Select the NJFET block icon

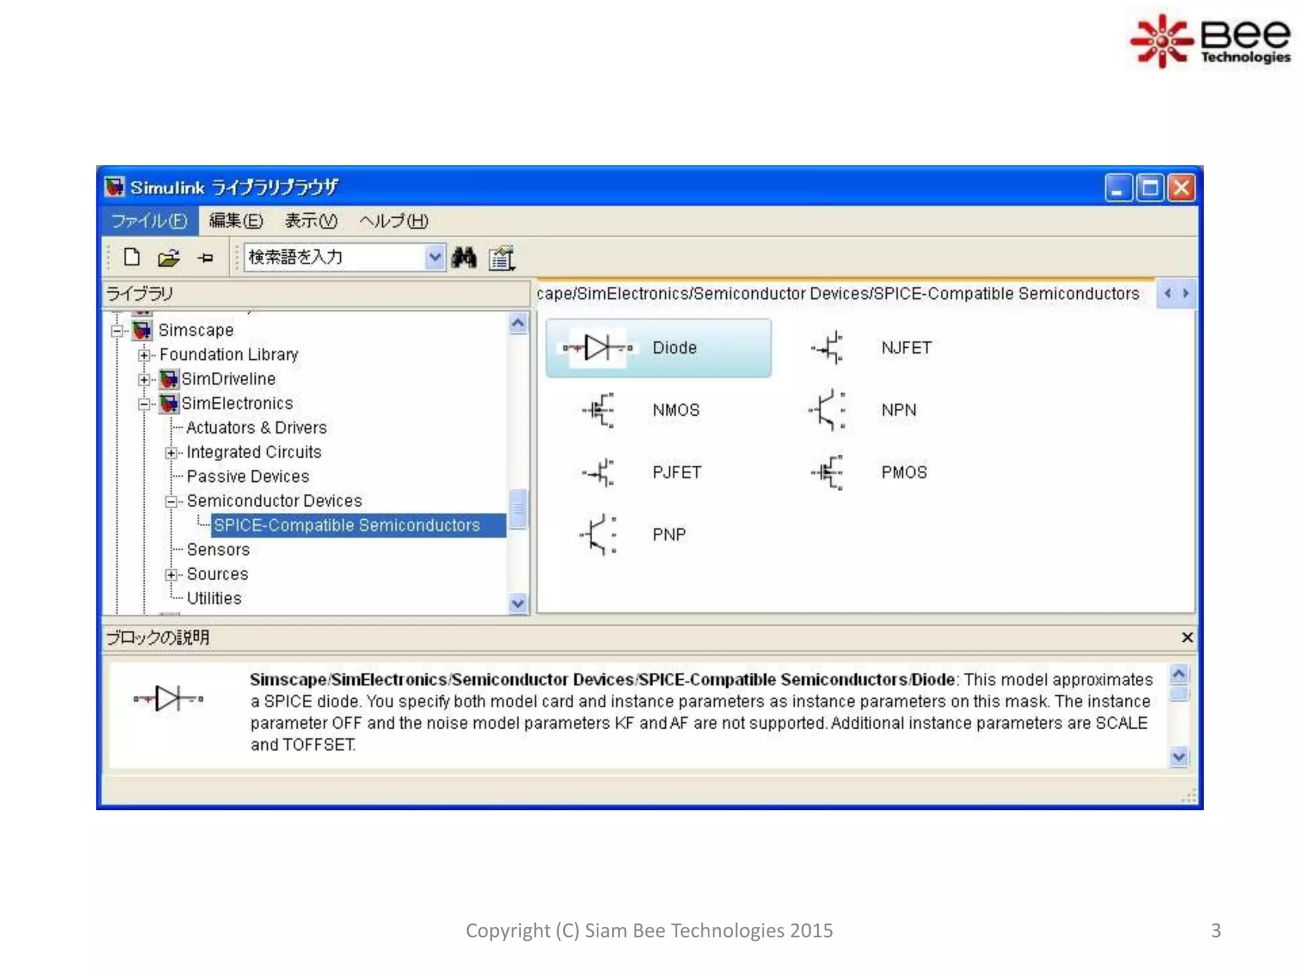point(828,347)
